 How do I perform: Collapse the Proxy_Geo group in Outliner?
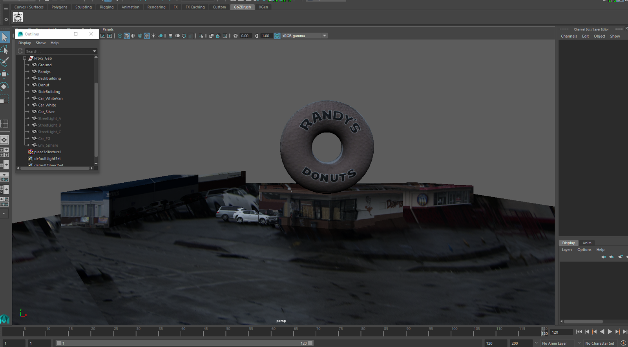point(25,58)
